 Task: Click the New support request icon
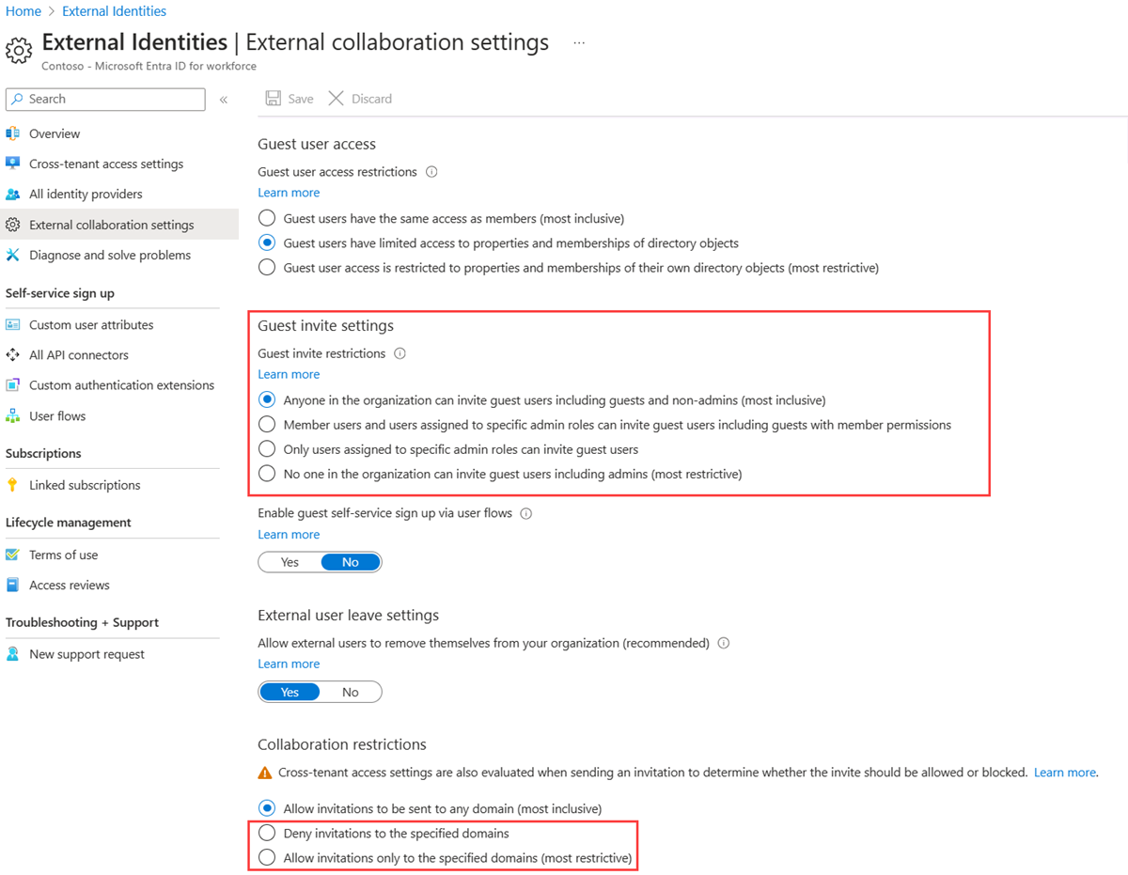pyautogui.click(x=13, y=653)
